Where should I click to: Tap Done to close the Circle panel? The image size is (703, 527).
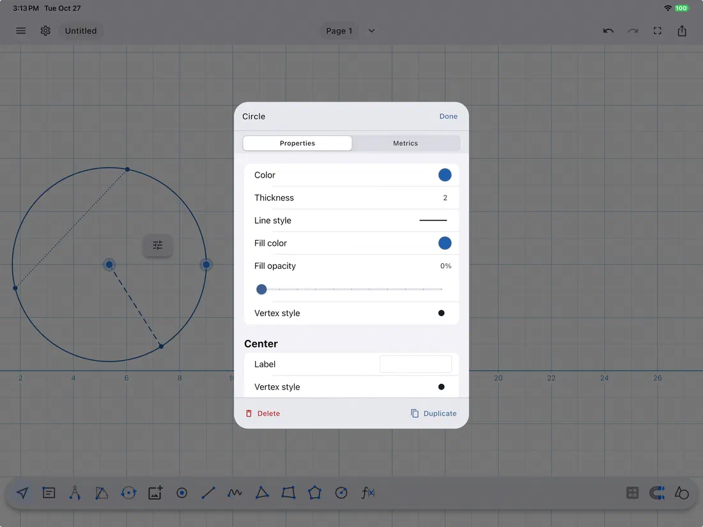click(x=449, y=116)
